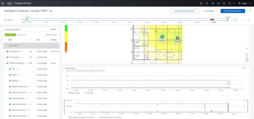Open help question mark icon
Screen dimensions: 254x119
click(224, 3)
